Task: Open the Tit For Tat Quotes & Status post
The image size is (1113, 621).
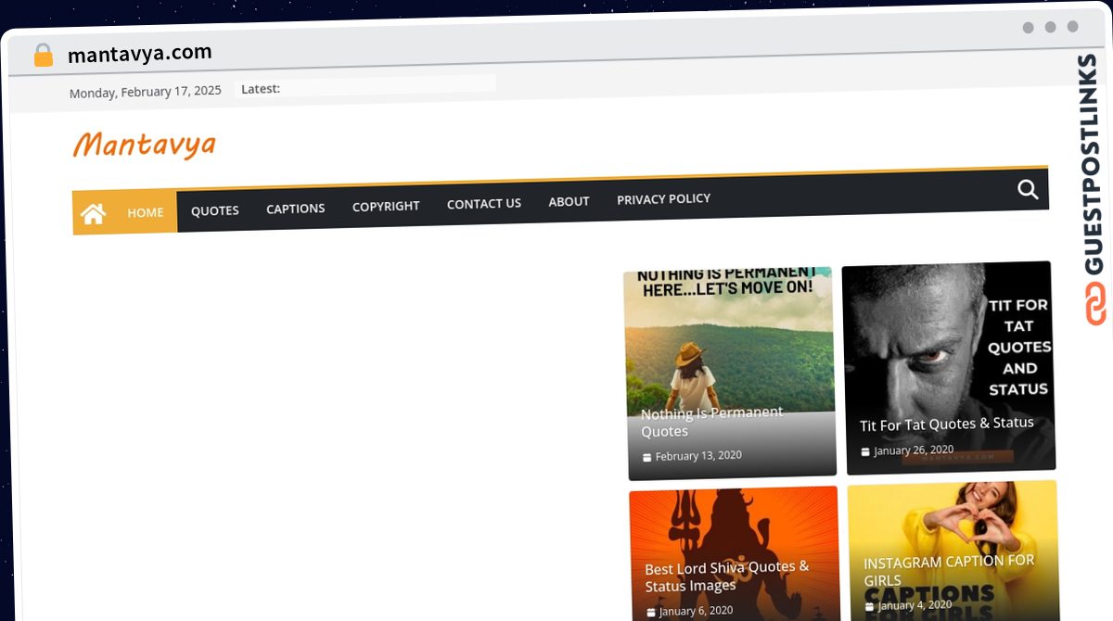Action: pos(947,424)
